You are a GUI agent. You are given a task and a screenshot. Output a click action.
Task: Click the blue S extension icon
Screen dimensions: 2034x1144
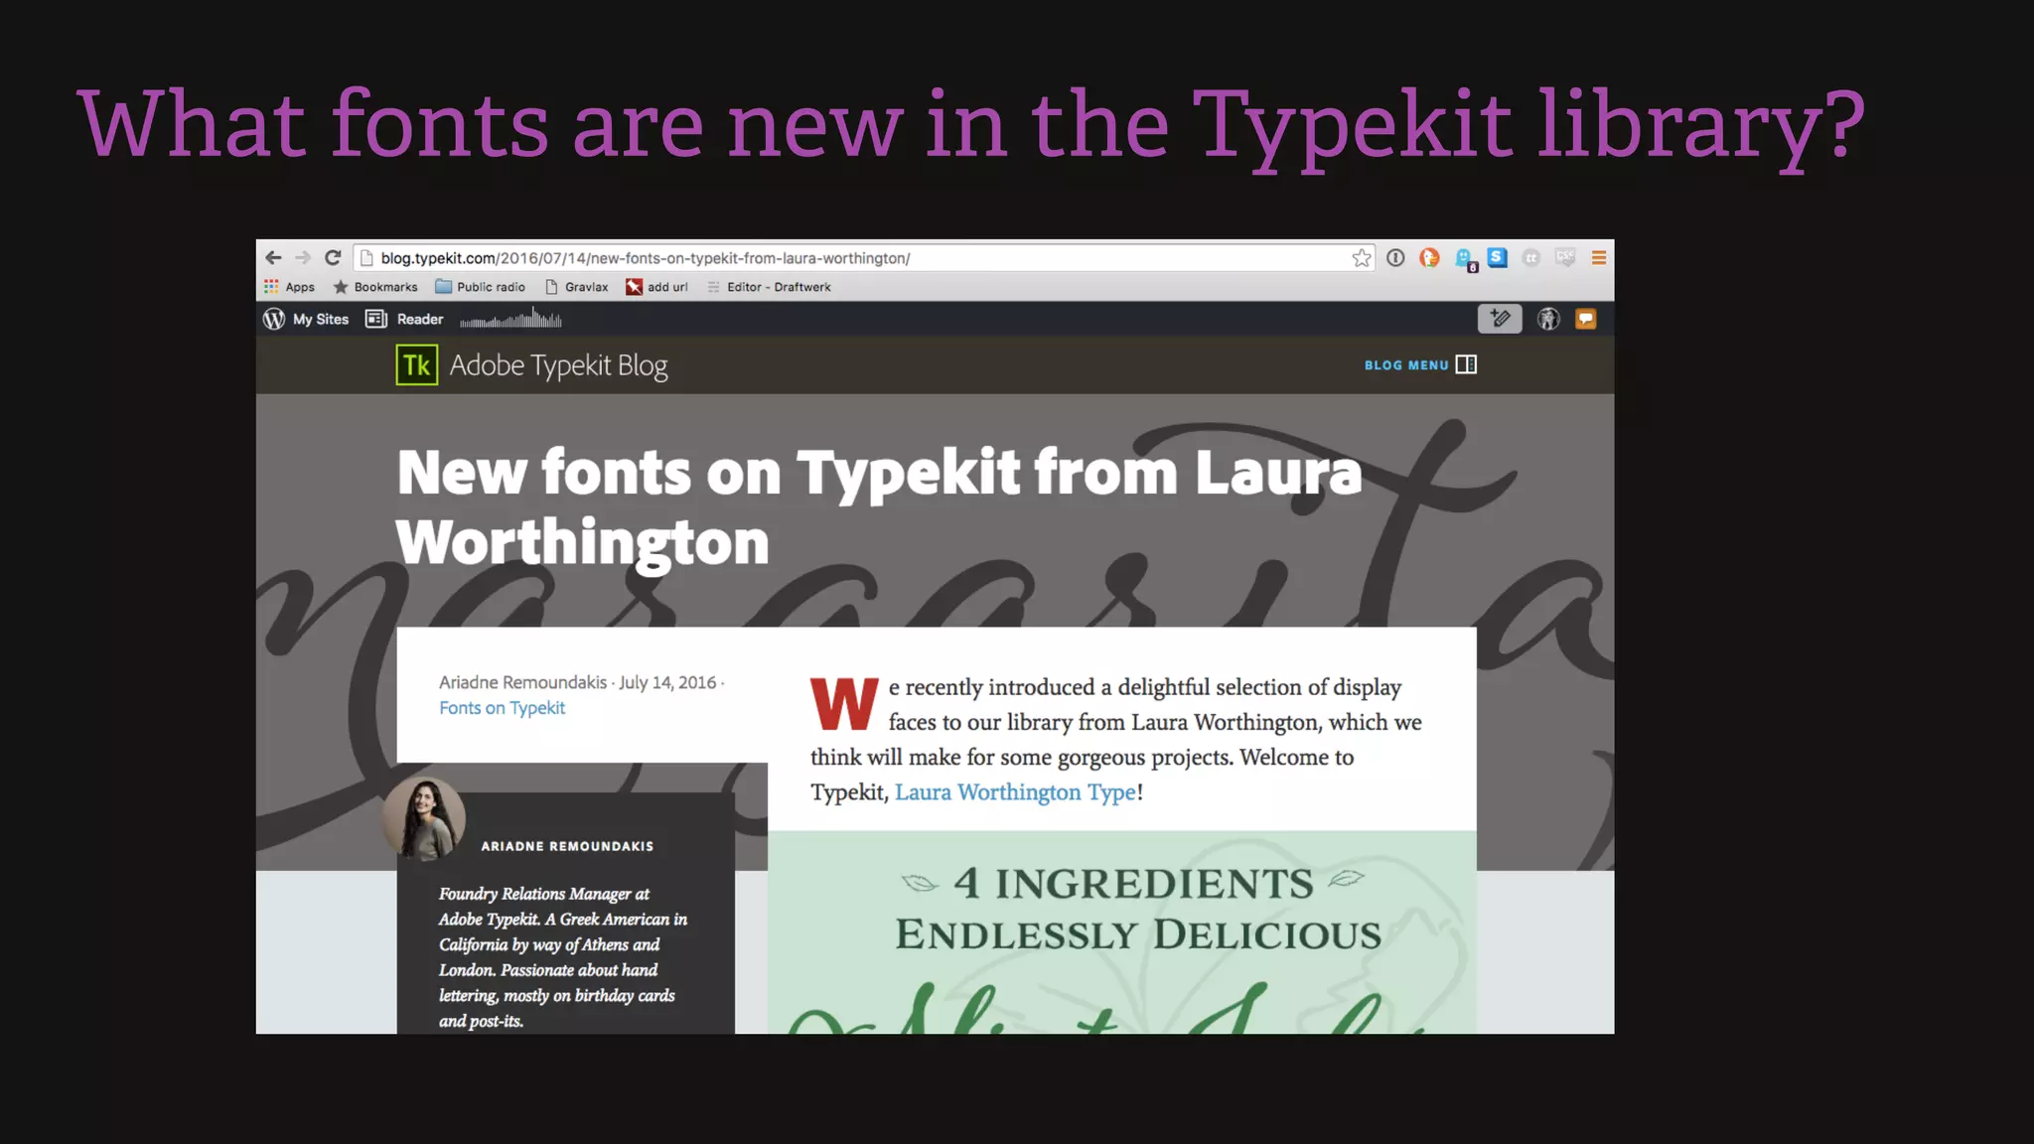tap(1498, 258)
